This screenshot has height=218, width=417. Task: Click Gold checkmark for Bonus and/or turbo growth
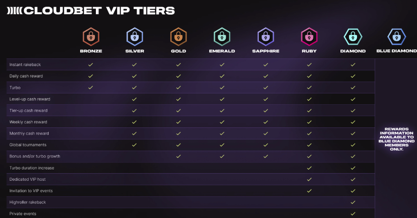[x=178, y=156]
